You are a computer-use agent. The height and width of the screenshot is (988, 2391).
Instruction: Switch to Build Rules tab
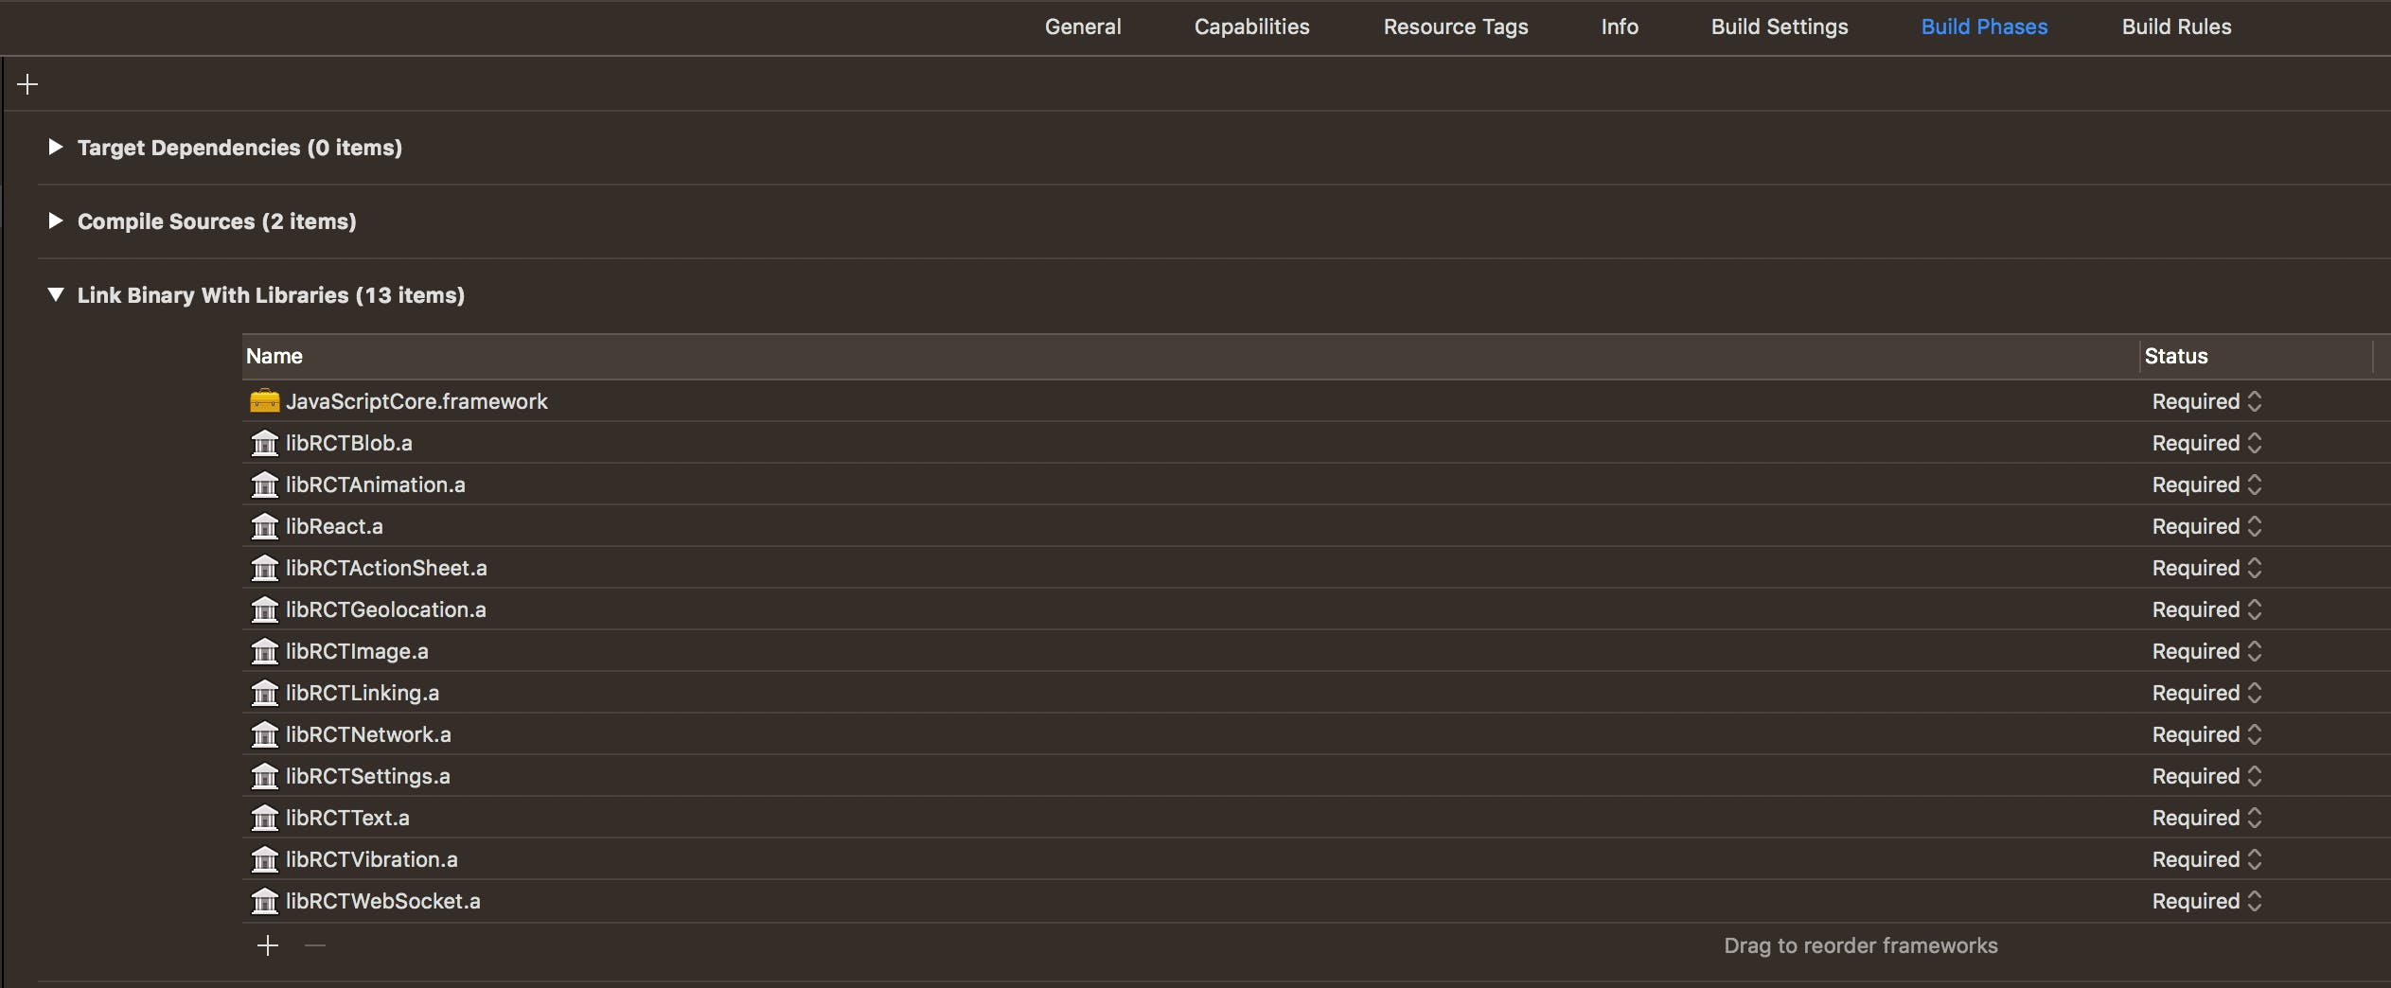pos(2176,26)
